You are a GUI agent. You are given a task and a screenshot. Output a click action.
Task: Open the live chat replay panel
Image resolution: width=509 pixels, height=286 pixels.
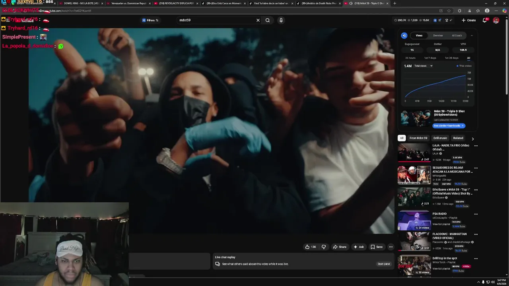(x=384, y=264)
